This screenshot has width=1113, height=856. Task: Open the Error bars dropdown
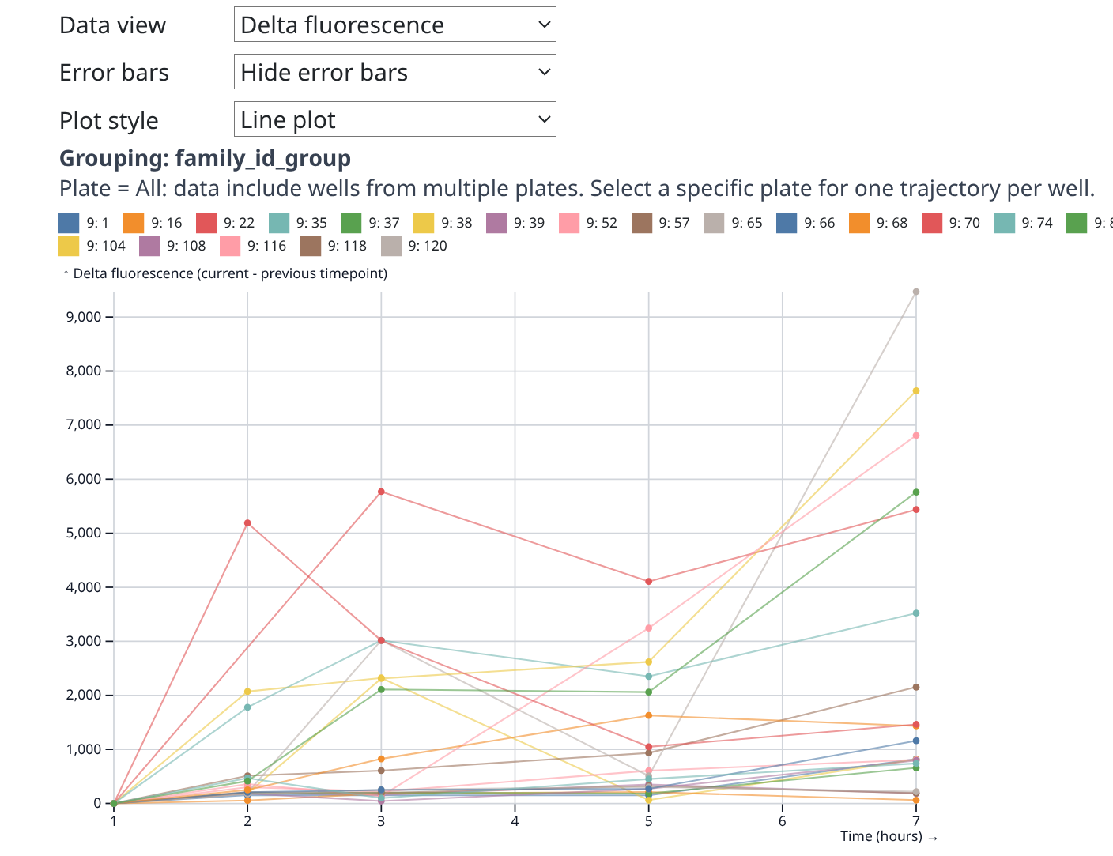click(x=394, y=72)
